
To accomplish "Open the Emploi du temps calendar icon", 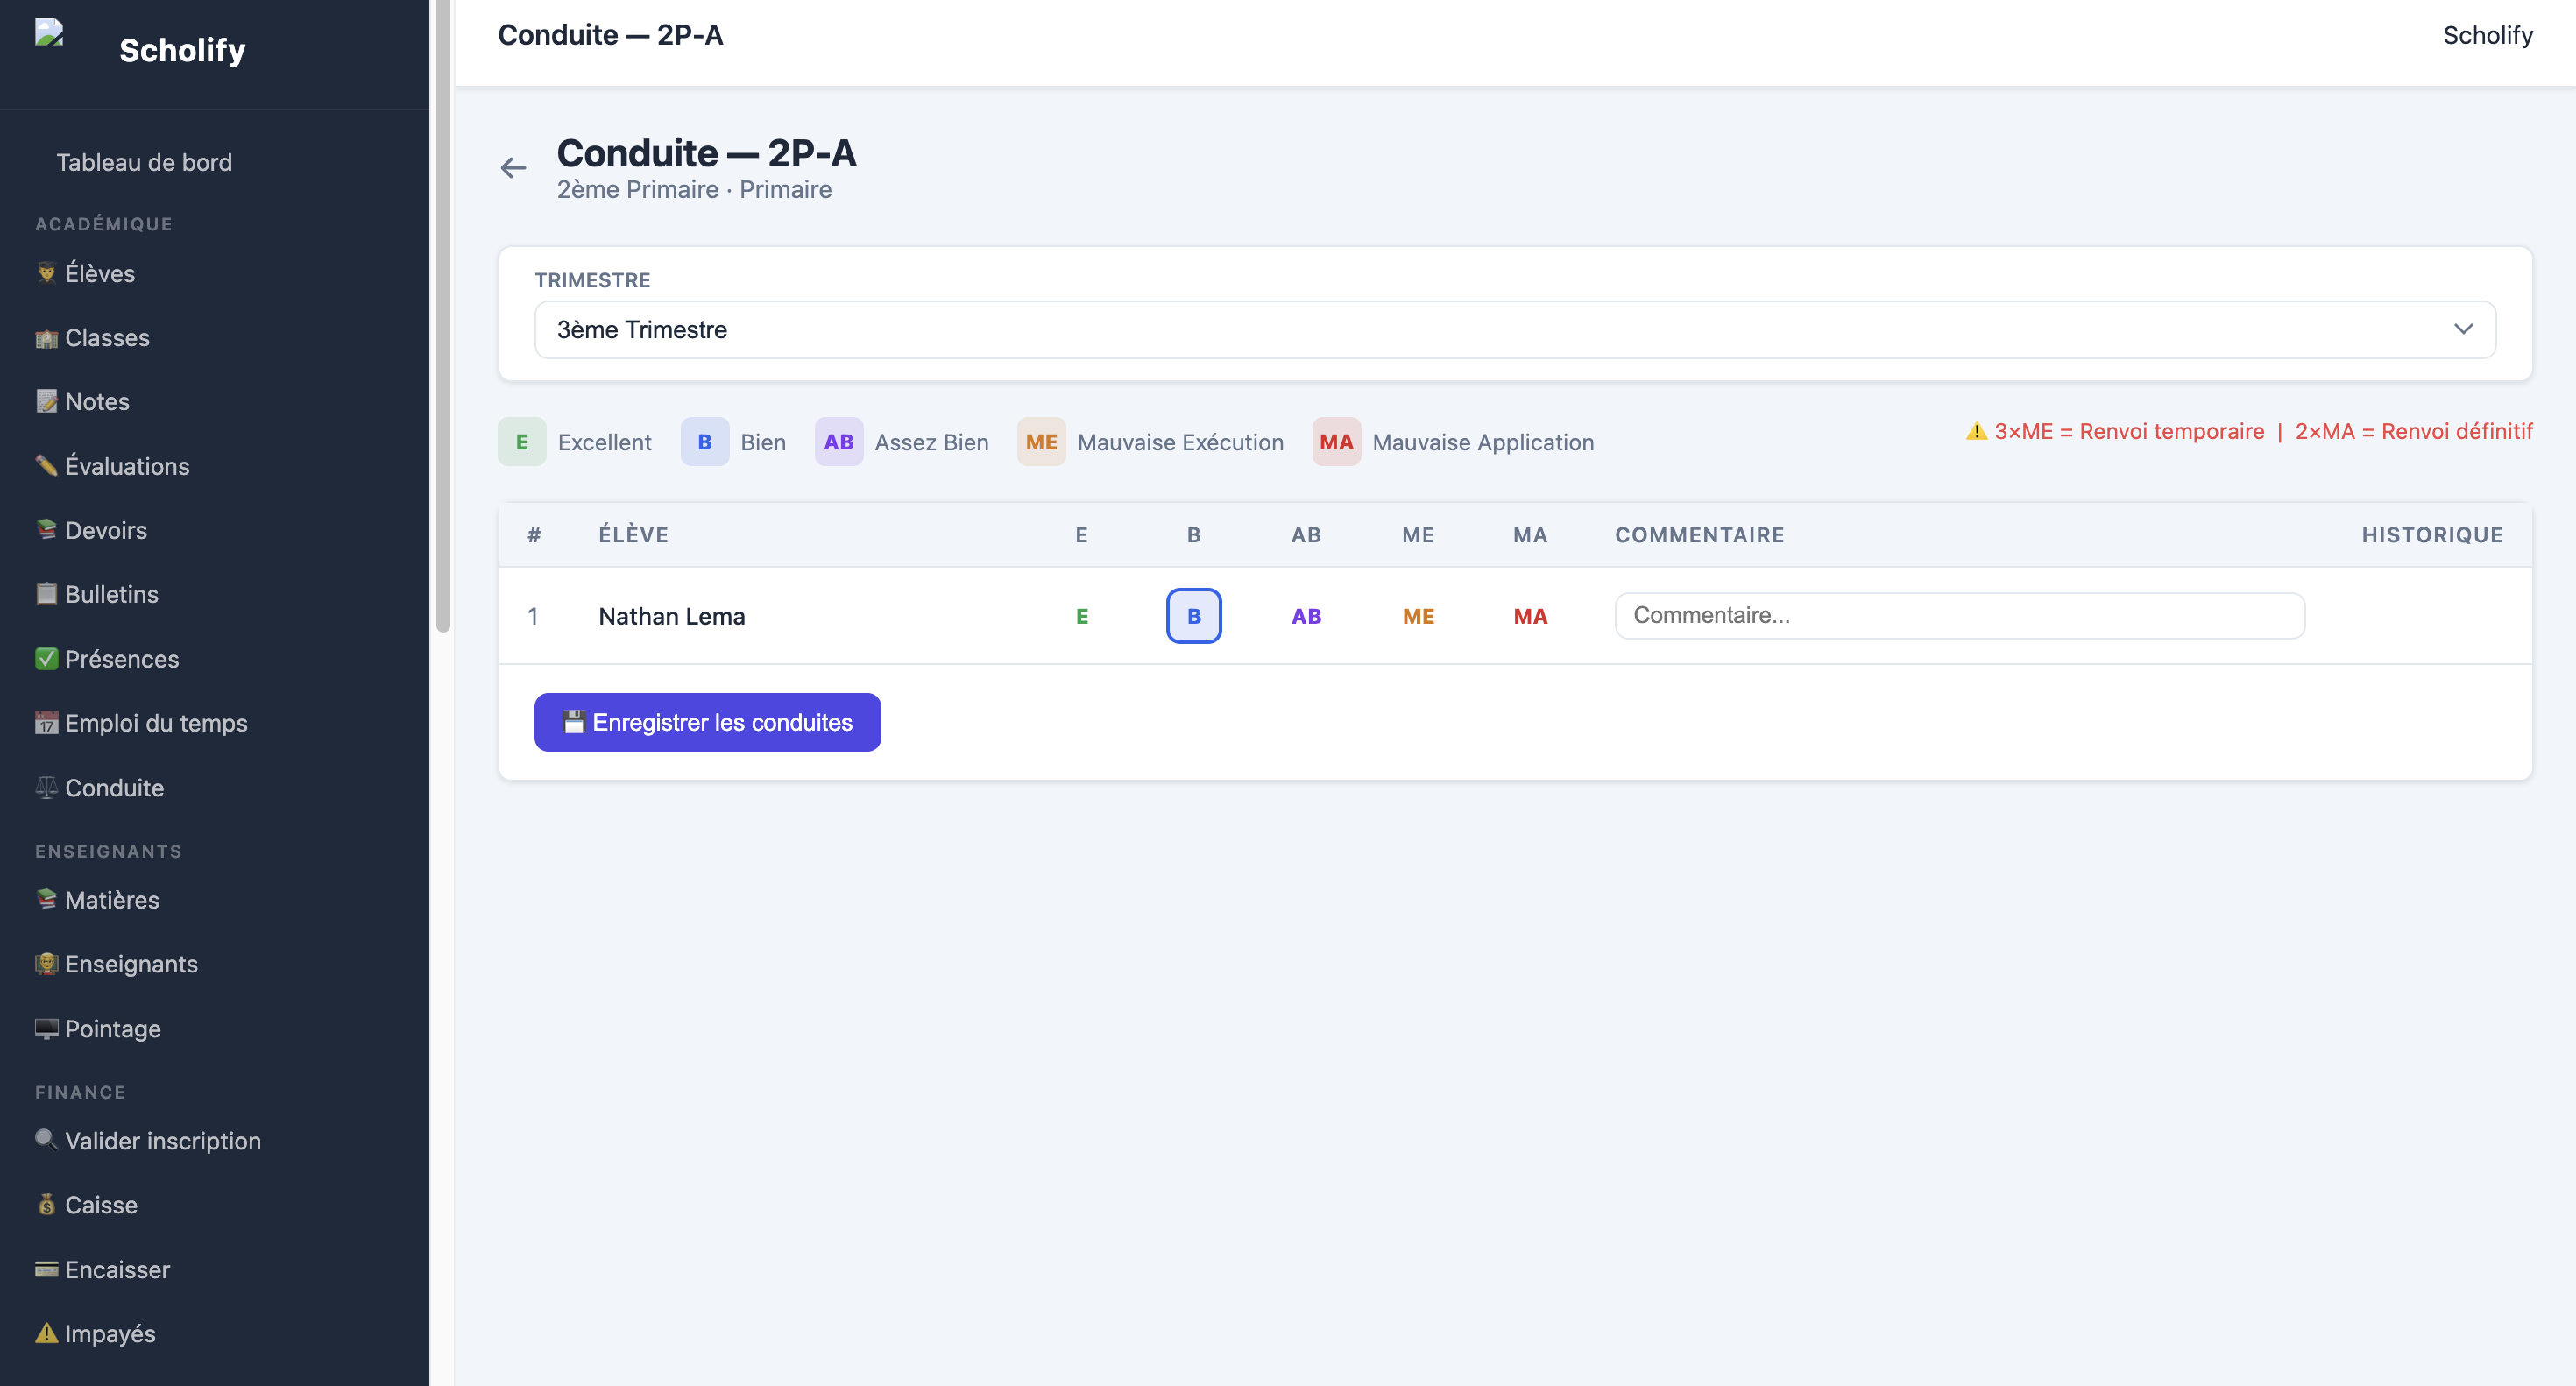I will pos(46,723).
